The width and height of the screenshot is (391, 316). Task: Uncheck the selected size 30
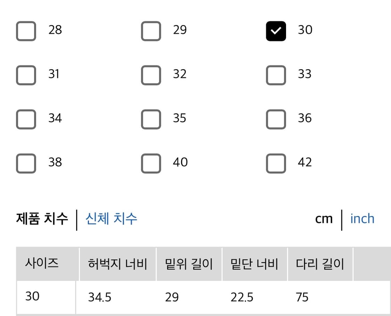(x=276, y=31)
